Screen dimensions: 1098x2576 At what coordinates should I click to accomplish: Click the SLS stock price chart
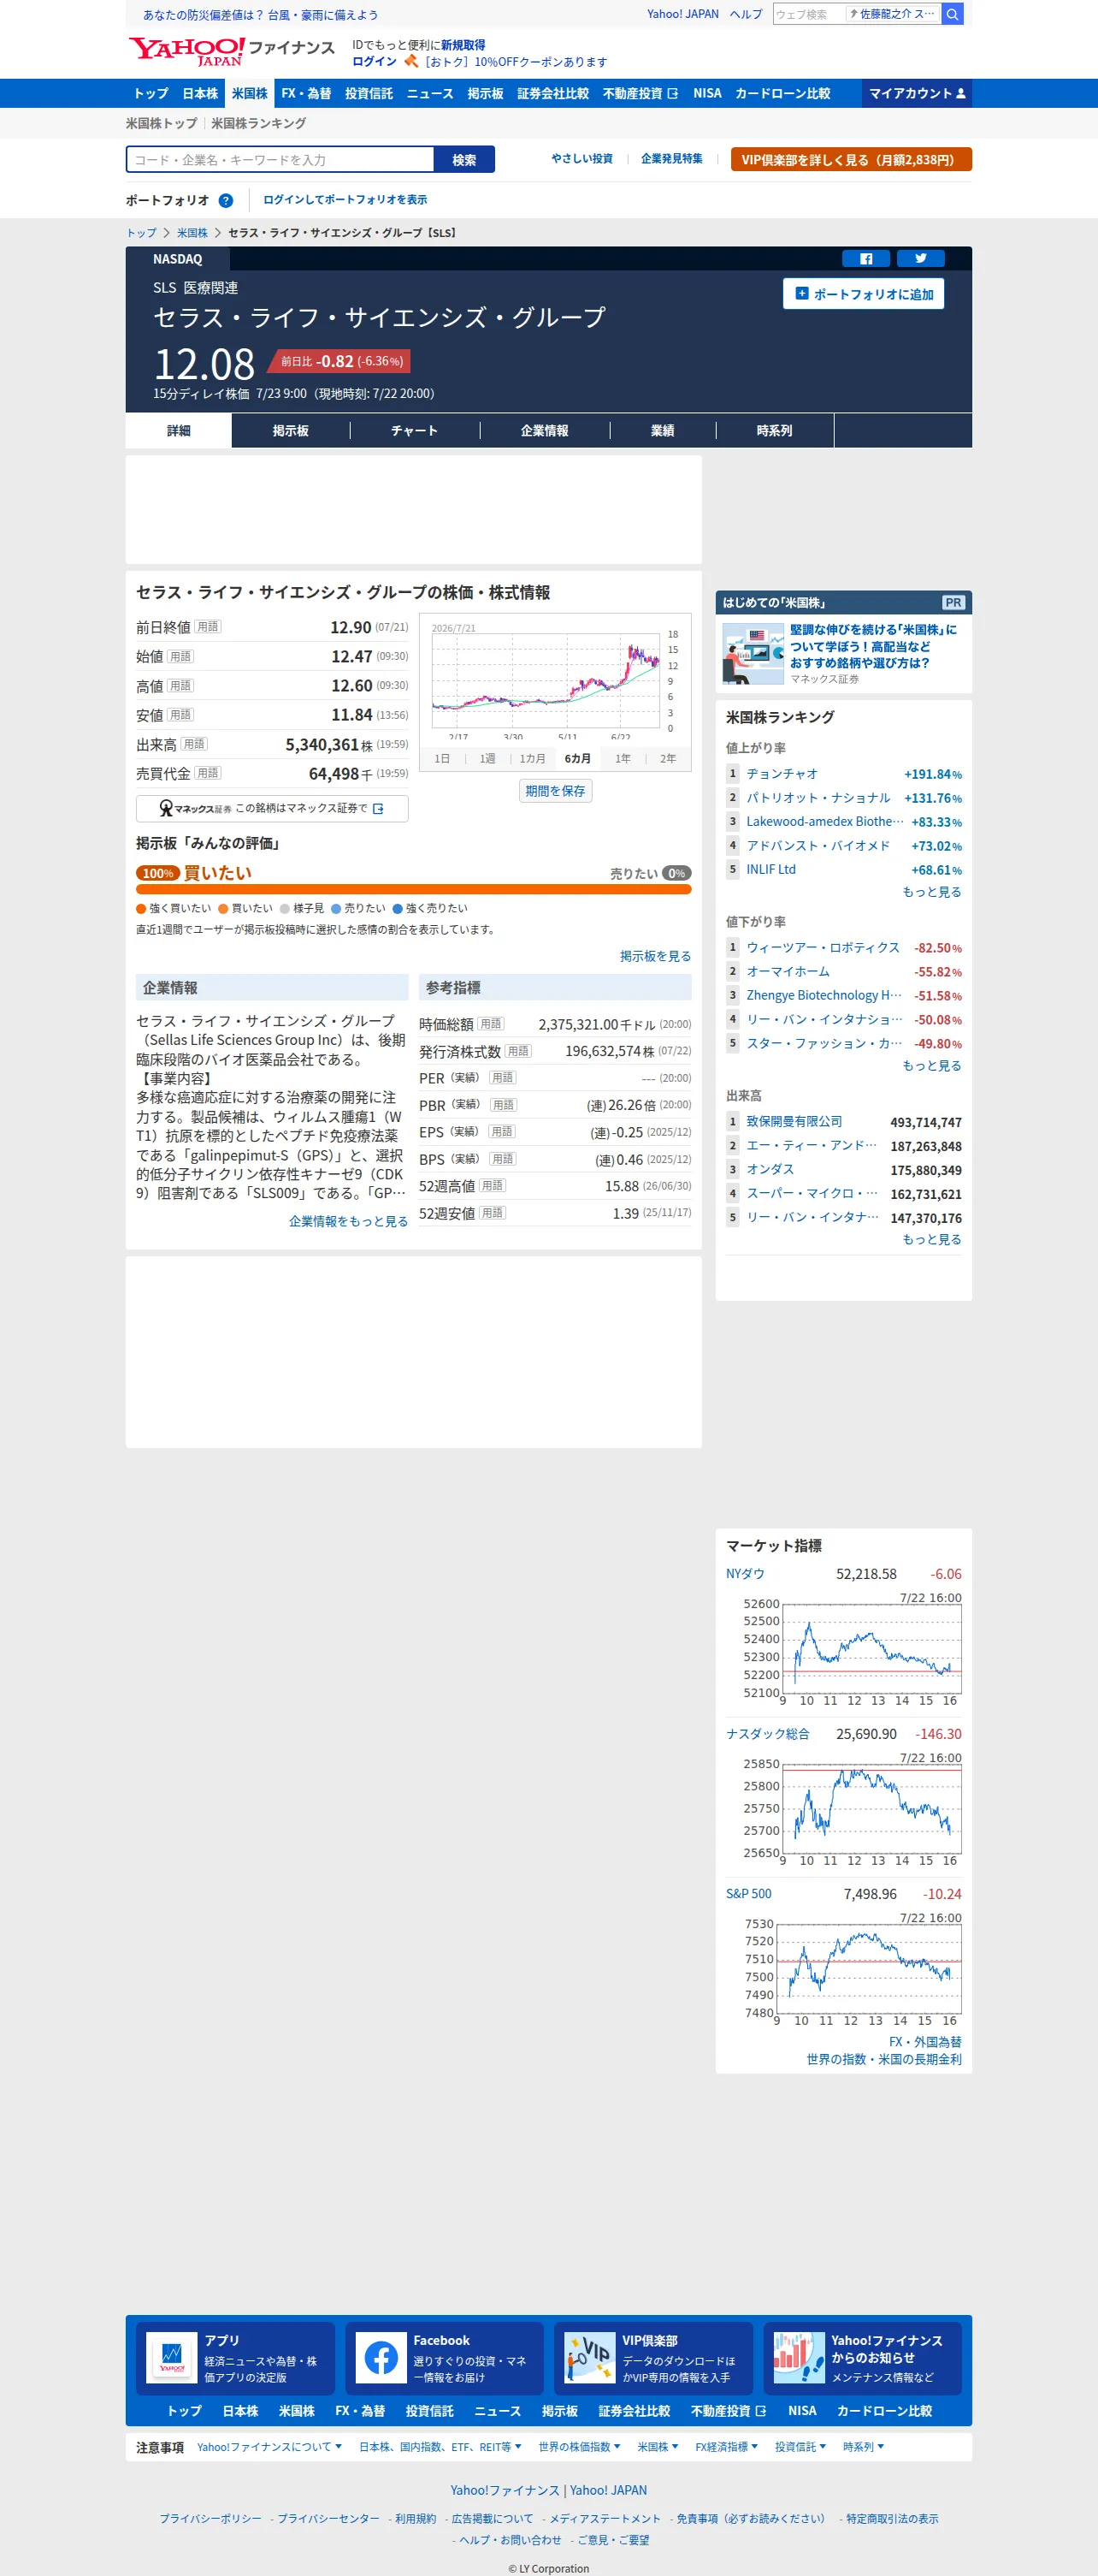coord(545,680)
